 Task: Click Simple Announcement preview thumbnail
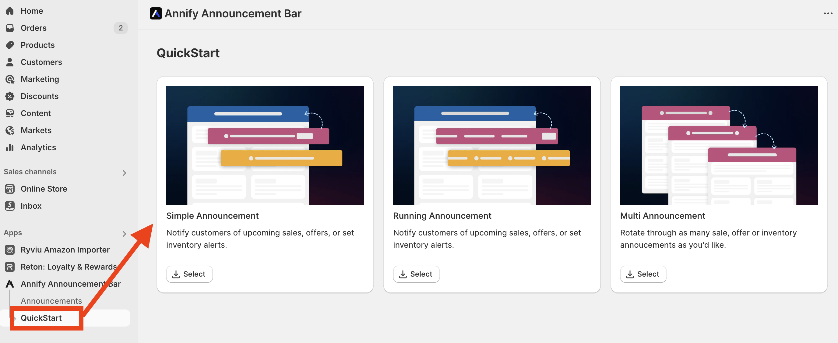coord(265,145)
